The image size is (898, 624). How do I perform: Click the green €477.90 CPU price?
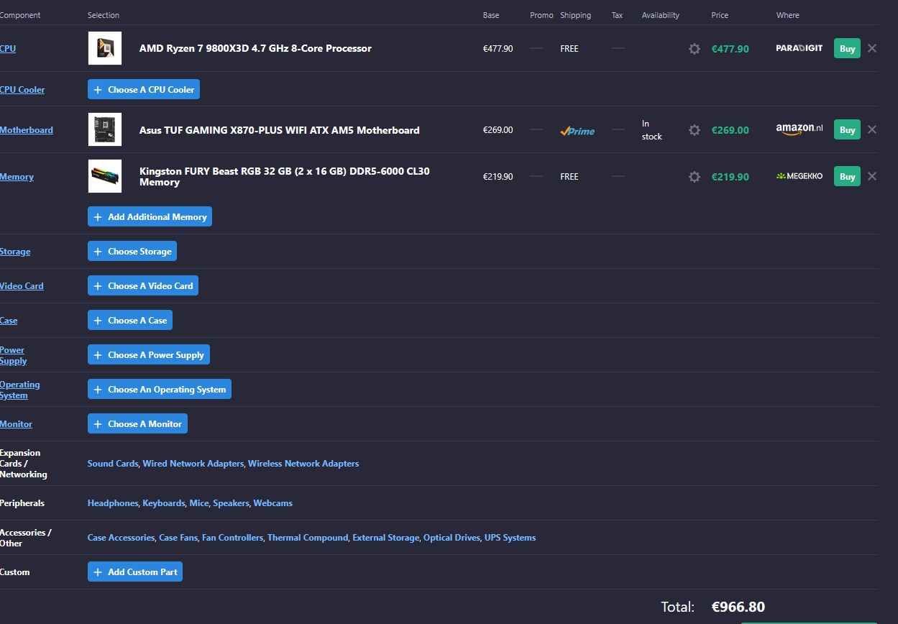[730, 49]
